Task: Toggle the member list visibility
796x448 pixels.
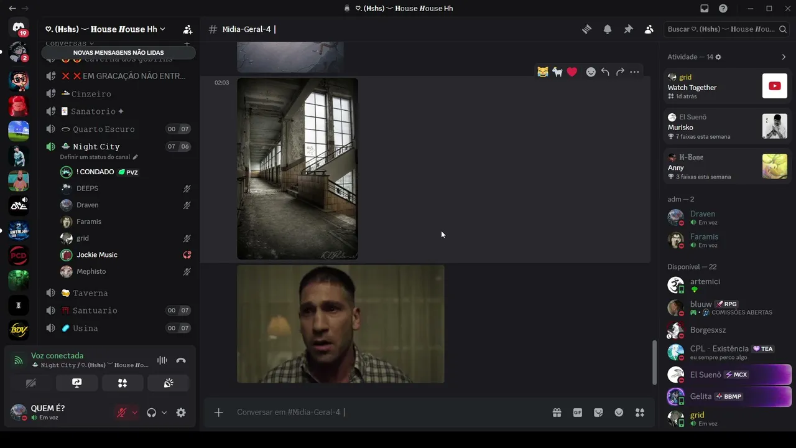Action: point(649,29)
